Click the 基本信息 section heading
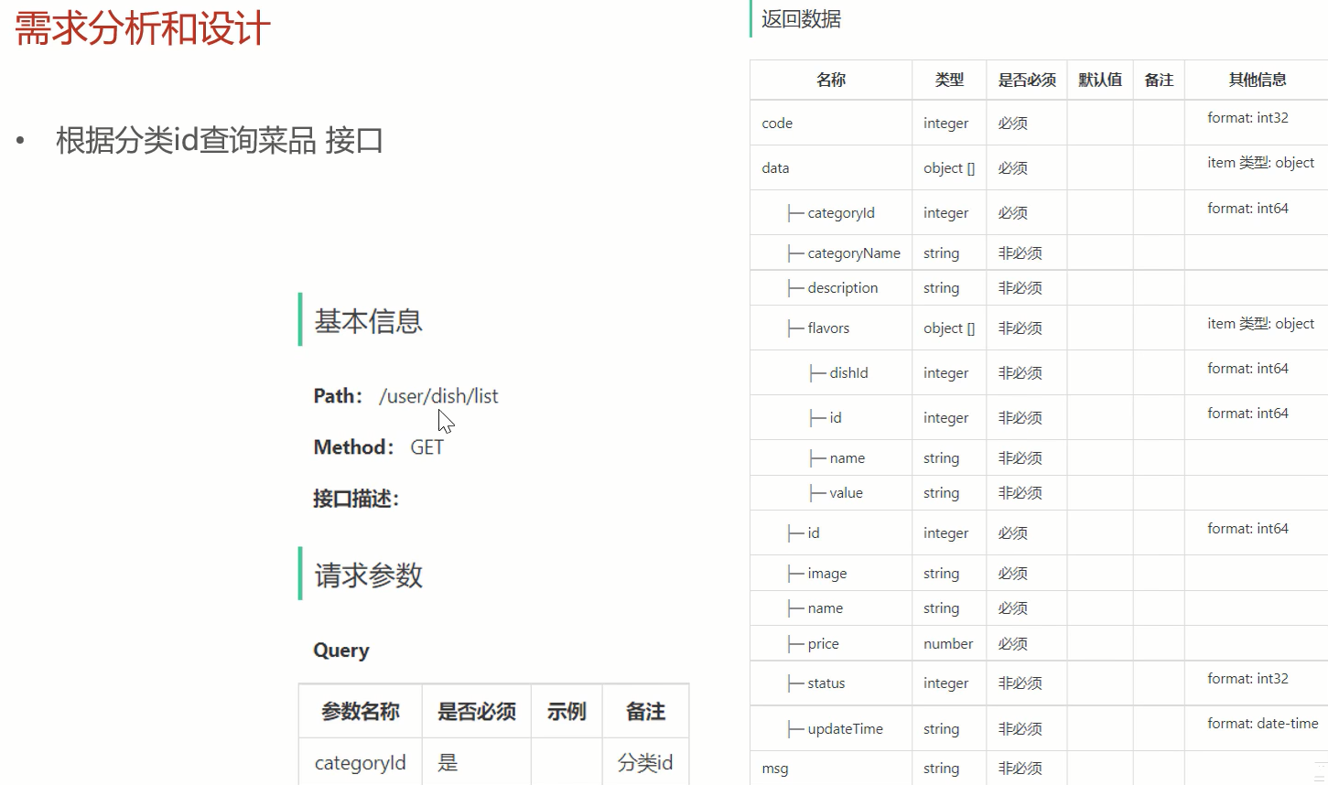Screen dimensions: 1328x785 tap(368, 321)
